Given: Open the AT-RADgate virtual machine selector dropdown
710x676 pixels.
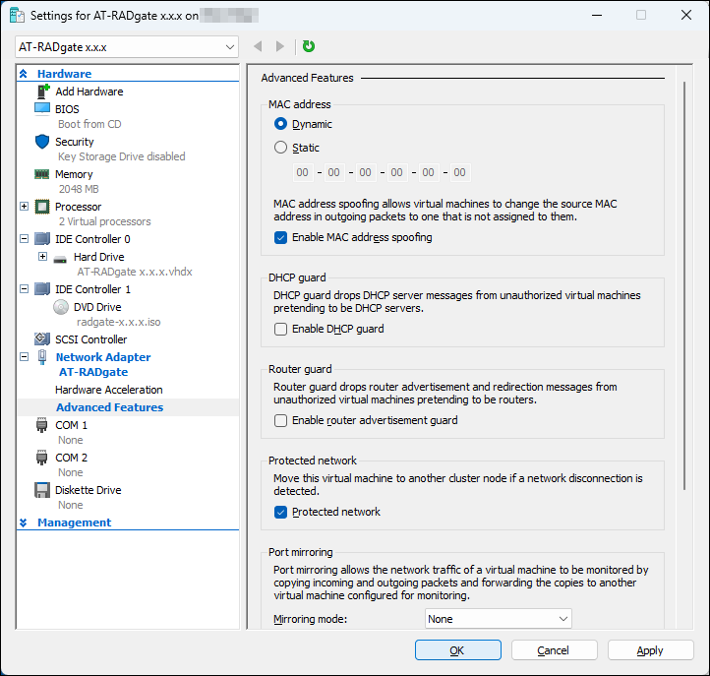Looking at the screenshot, I should click(128, 47).
